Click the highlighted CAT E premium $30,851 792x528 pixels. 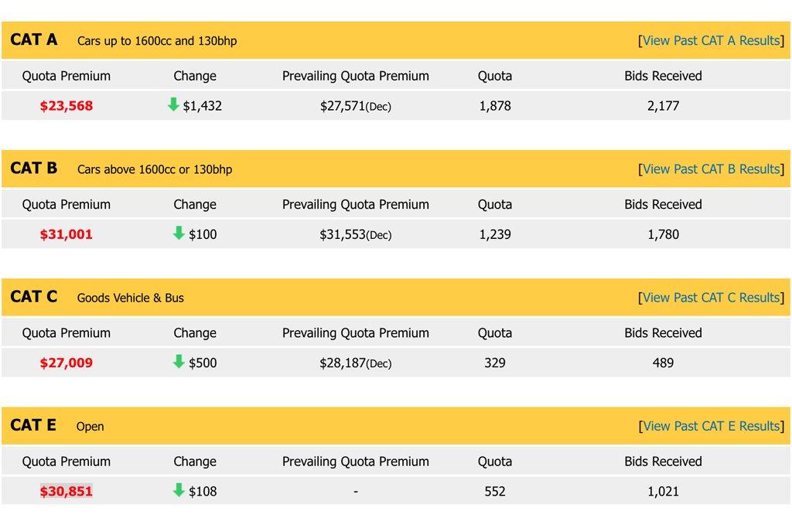pyautogui.click(x=67, y=491)
